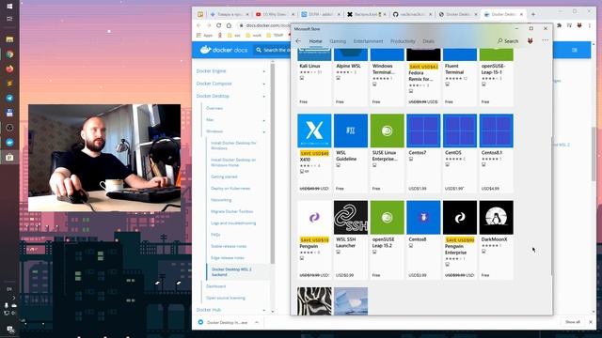Open the Store user profile avatar
The image size is (602, 338).
coord(531,41)
